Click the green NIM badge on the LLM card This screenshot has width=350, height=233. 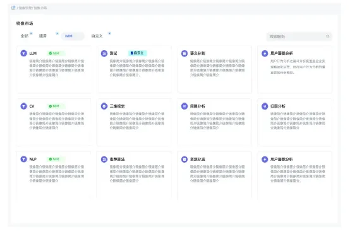[x=56, y=53]
